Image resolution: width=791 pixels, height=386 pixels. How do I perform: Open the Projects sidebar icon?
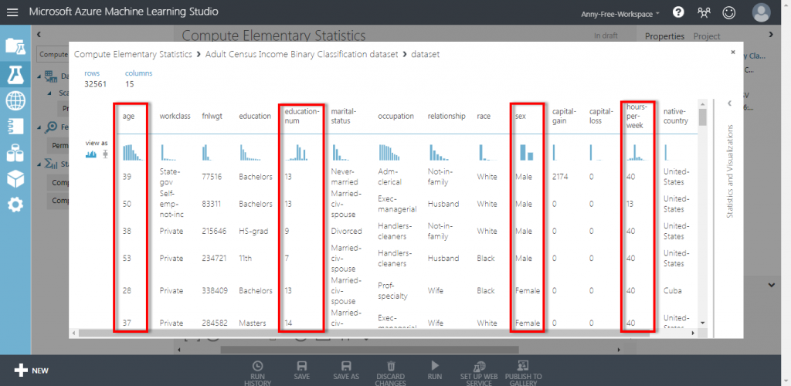click(15, 46)
